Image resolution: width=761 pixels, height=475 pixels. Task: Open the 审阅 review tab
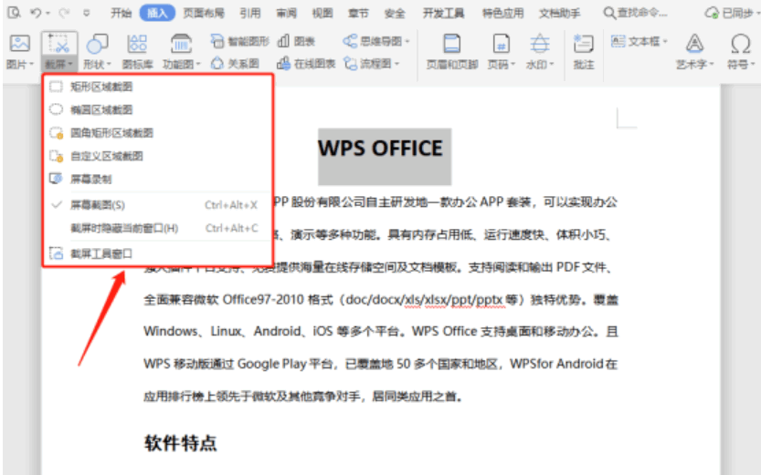click(286, 13)
